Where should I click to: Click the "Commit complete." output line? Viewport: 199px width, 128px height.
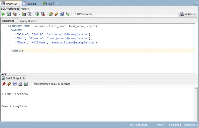tap(15, 106)
